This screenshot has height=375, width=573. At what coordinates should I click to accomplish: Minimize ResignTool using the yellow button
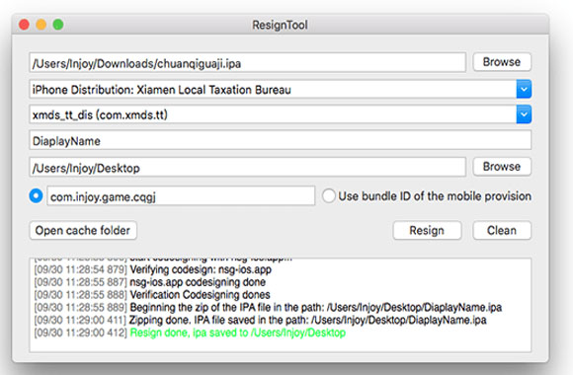41,25
